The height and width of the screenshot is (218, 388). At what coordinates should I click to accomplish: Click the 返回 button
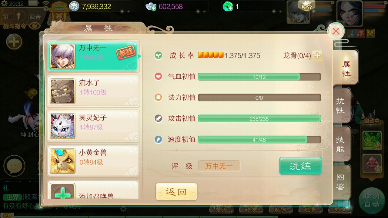coord(176,192)
